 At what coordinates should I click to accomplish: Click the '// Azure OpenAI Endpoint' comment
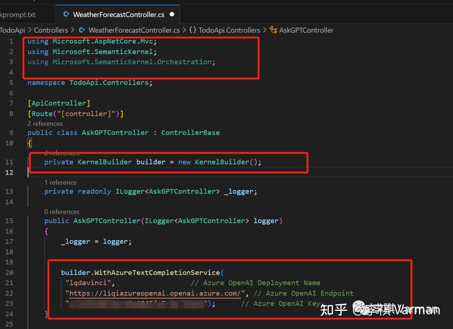point(303,293)
